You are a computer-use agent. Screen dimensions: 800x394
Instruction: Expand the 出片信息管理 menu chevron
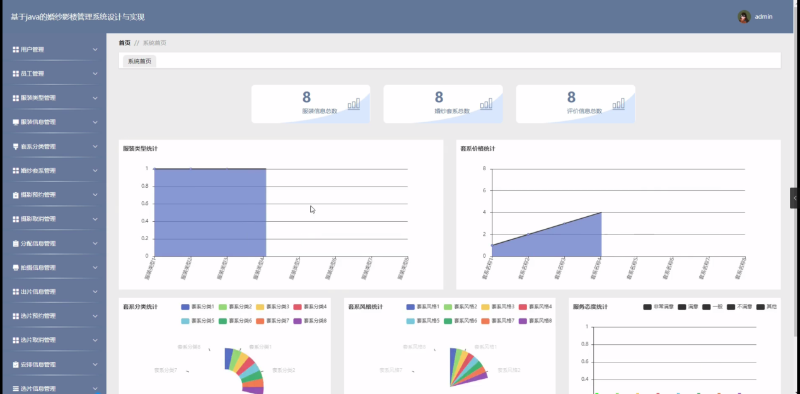(95, 292)
